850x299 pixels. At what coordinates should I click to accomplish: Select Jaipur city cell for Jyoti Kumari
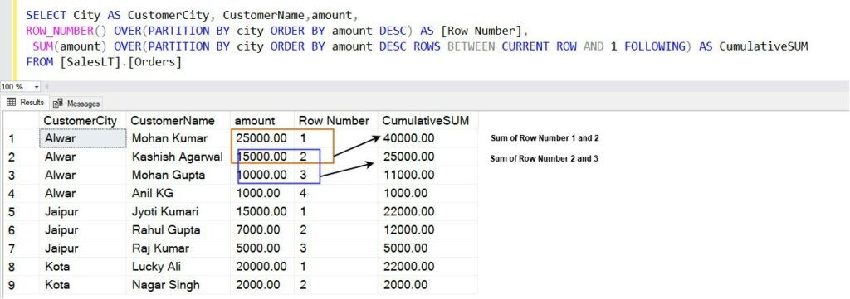point(82,212)
